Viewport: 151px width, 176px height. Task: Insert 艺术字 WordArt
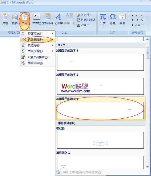(59, 20)
